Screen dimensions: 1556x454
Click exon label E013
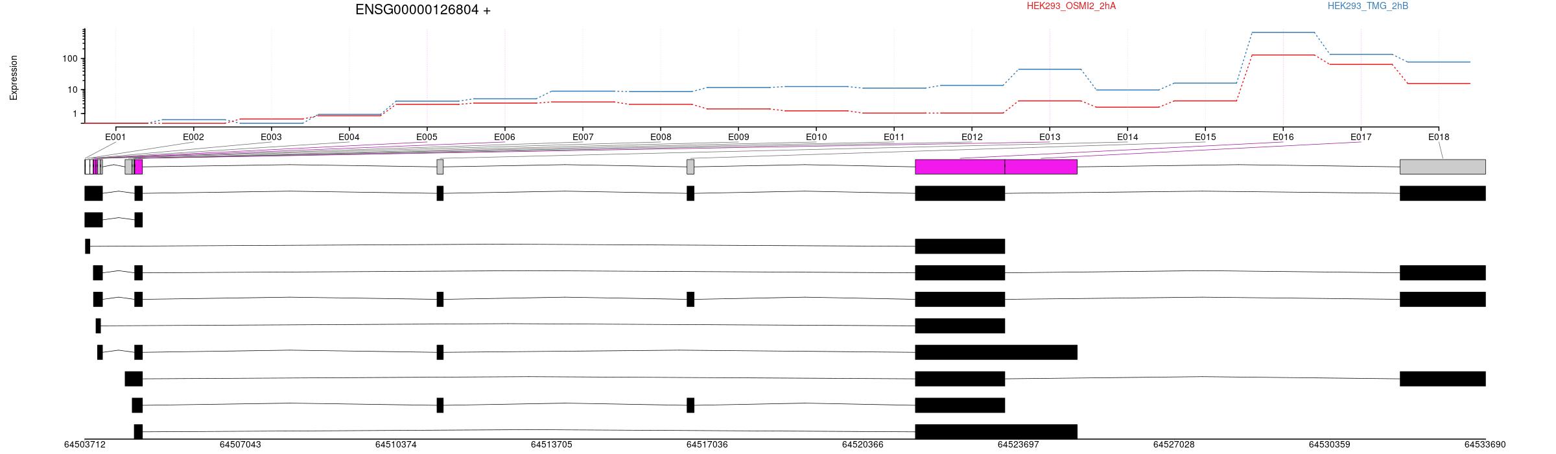(x=1050, y=137)
